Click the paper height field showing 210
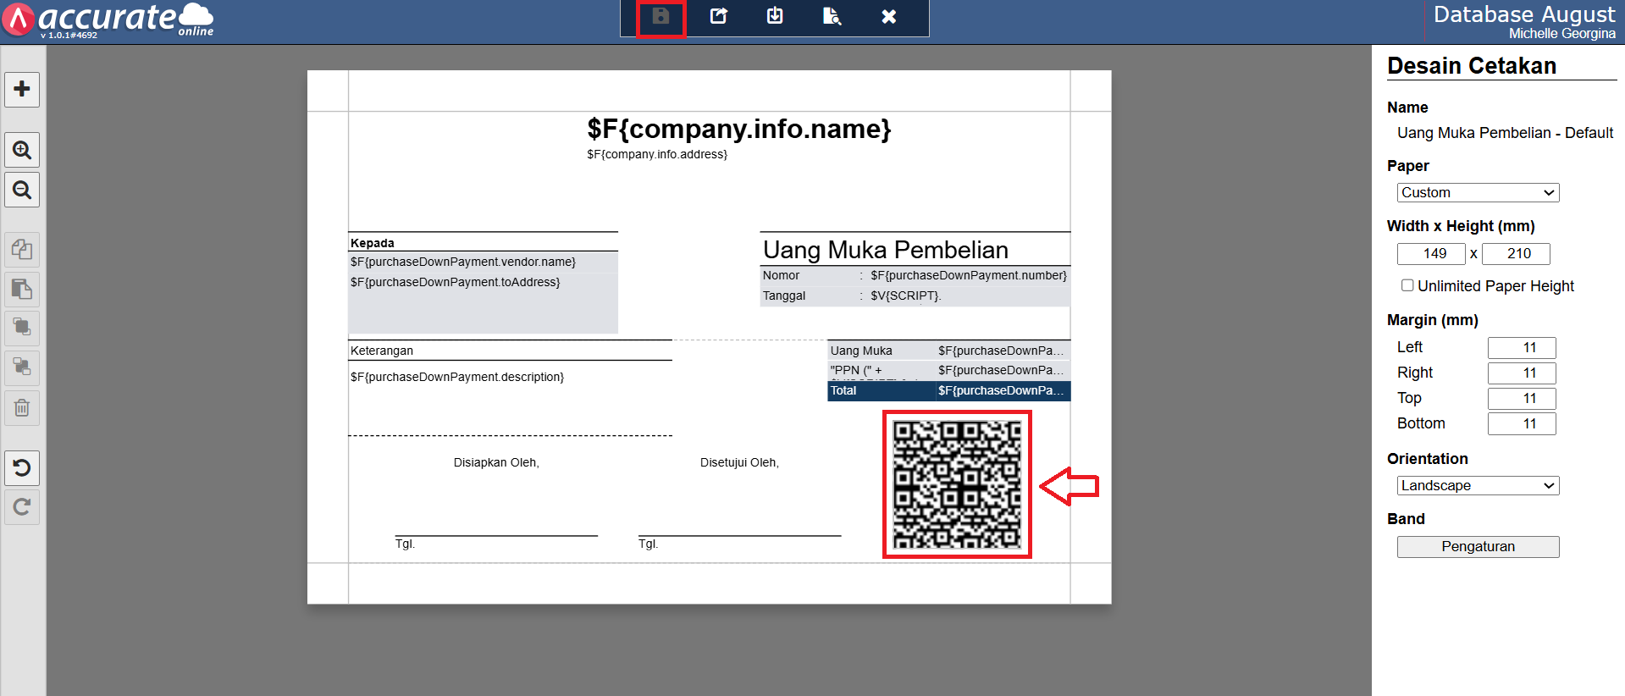Image resolution: width=1625 pixels, height=696 pixels. tap(1516, 254)
